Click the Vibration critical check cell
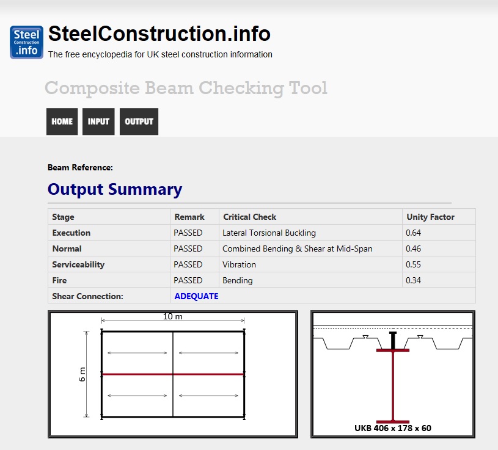 239,264
